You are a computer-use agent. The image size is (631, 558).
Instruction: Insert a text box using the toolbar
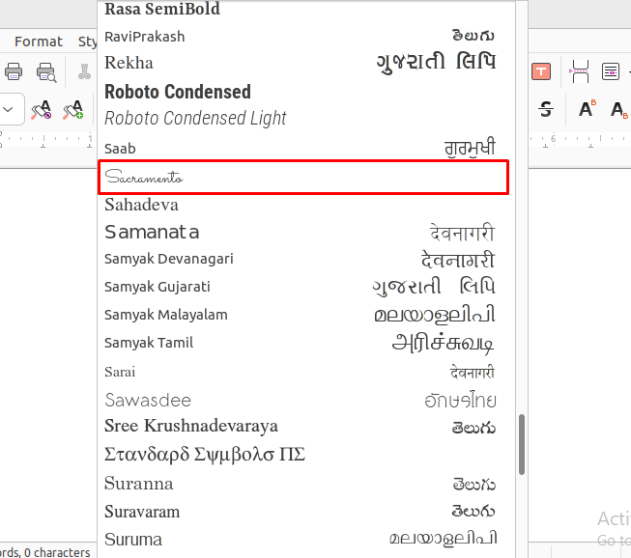pyautogui.click(x=541, y=71)
